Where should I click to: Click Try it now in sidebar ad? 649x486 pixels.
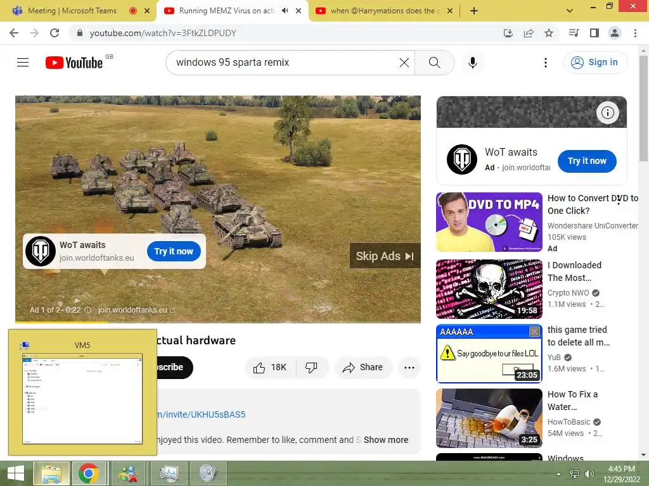coord(587,161)
